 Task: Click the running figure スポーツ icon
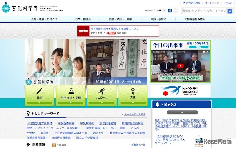coord(101,91)
